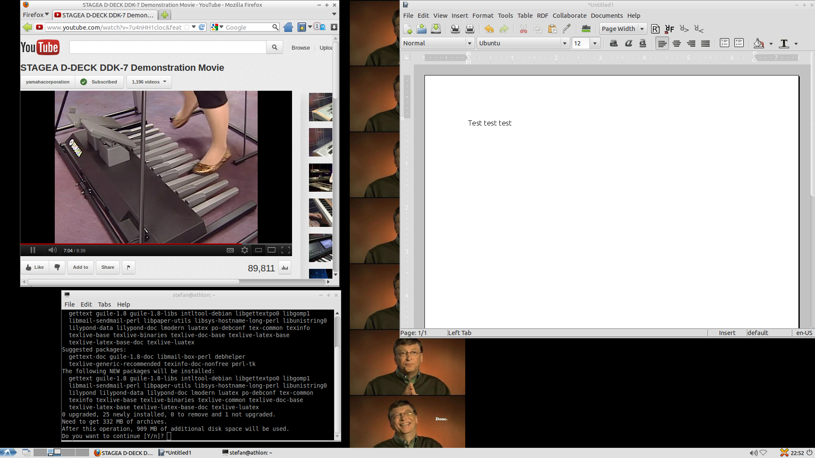Click the Firefox home icon
Viewport: 815px width, 458px height.
pos(288,27)
